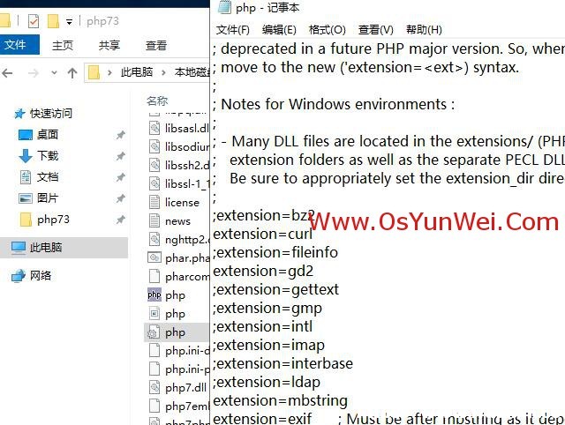The image size is (565, 425).
Task: Select php.ini-d file in list
Action: tap(178, 351)
